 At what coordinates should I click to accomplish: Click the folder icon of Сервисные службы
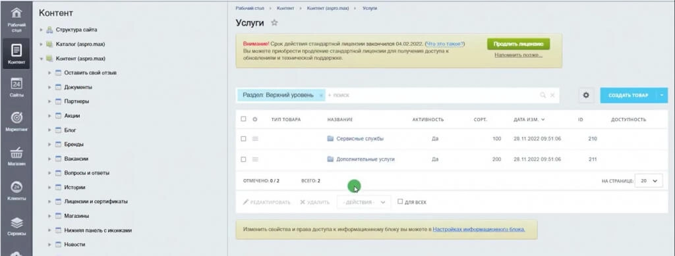coord(331,139)
